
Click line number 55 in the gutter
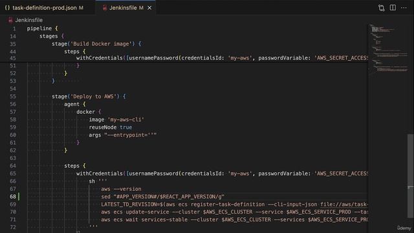tap(13, 96)
